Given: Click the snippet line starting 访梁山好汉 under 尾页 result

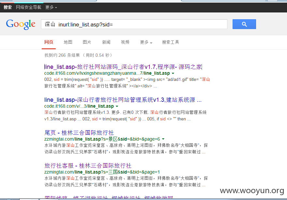Looking at the screenshot, I should [x=125, y=152].
